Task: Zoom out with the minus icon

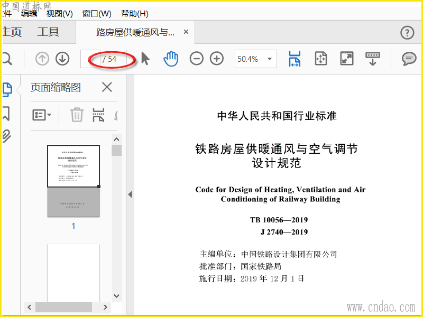Action: pos(196,59)
